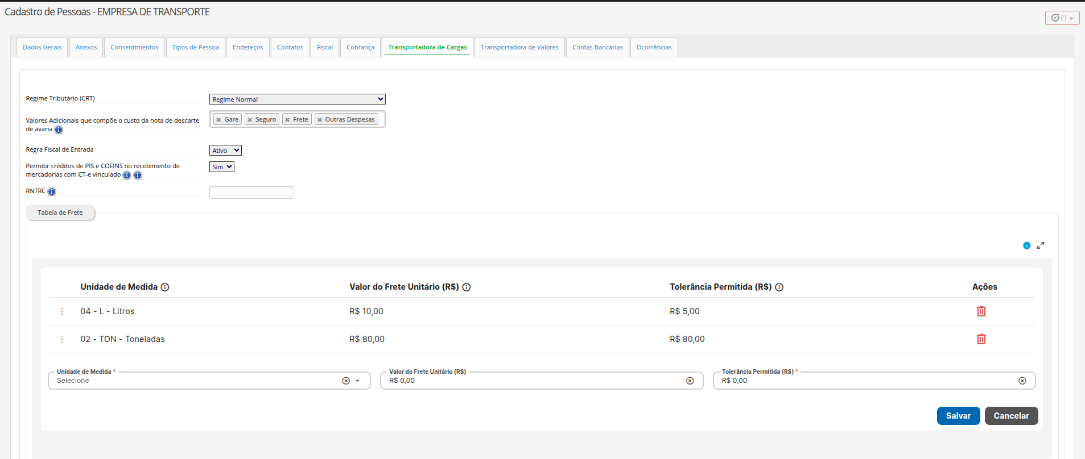This screenshot has height=459, width=1085.
Task: Click the Salvar button
Action: point(958,416)
